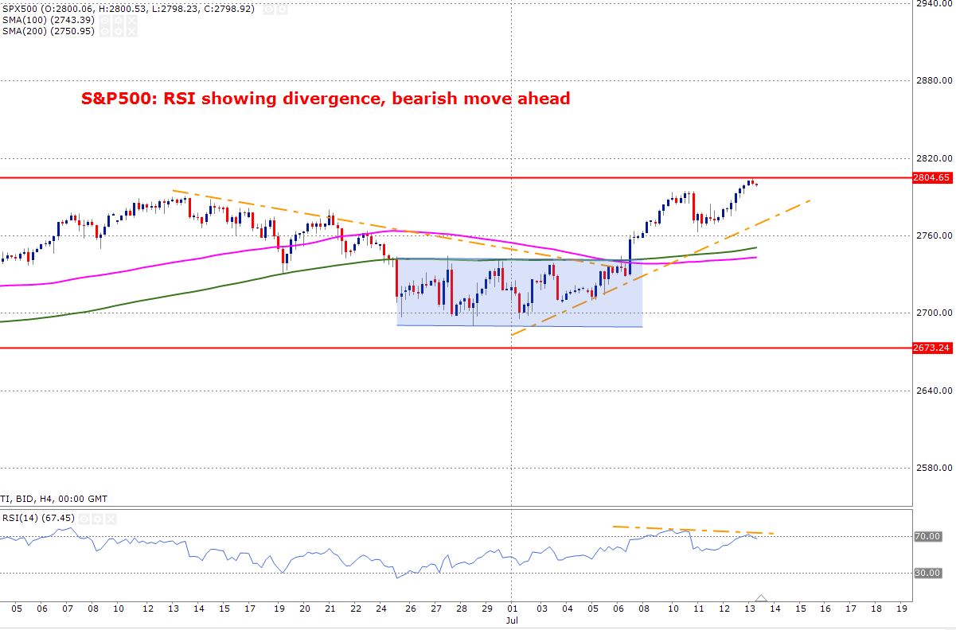Click the 2820.00 price axis label

[x=935, y=158]
